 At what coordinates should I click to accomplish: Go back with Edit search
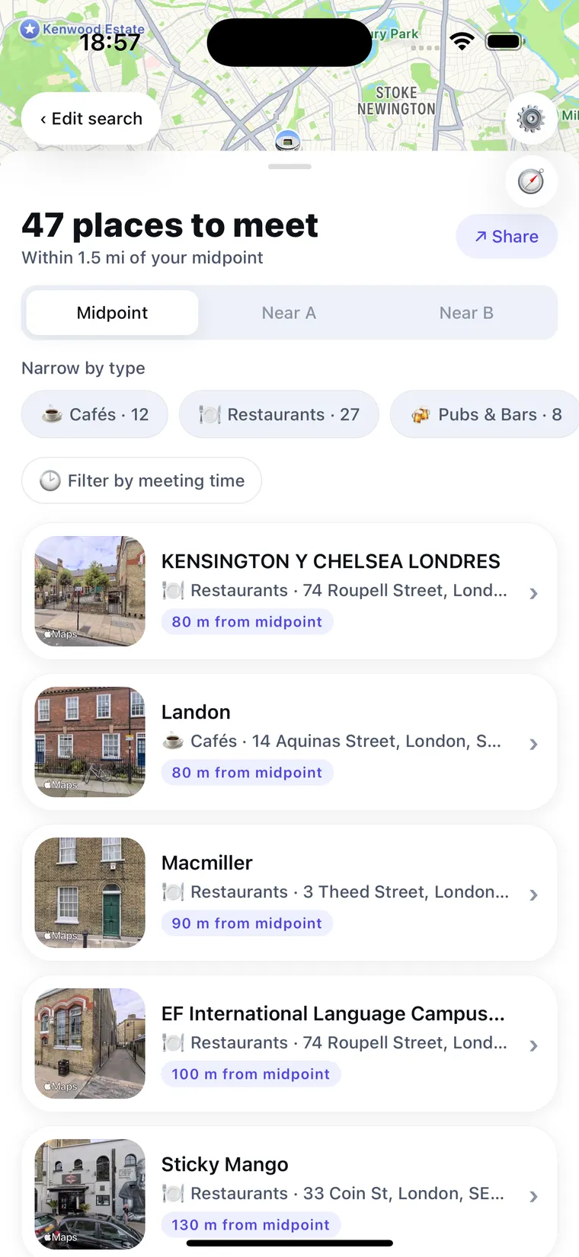coord(91,119)
